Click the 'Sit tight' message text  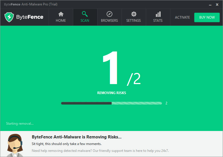[67, 144]
